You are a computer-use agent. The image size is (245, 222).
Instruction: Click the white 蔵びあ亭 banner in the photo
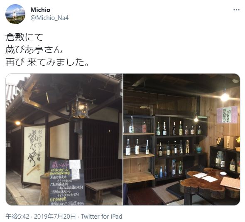click(34, 155)
